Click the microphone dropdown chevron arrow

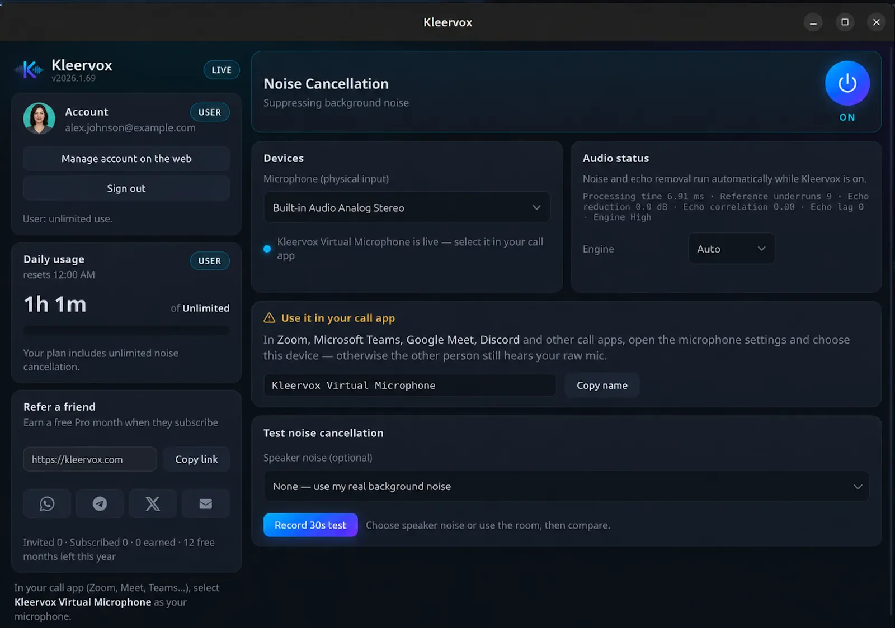coord(536,207)
